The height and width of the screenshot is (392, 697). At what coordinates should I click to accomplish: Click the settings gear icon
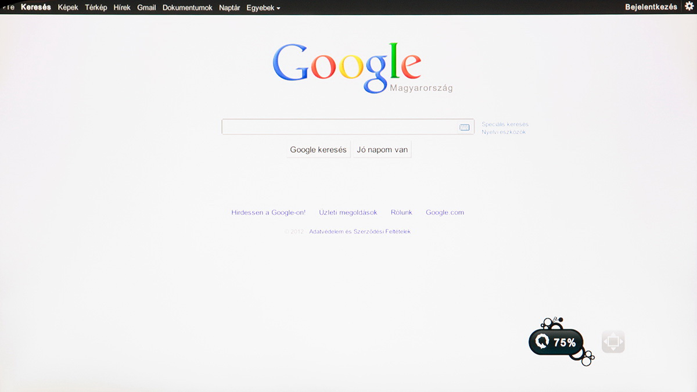coord(689,6)
